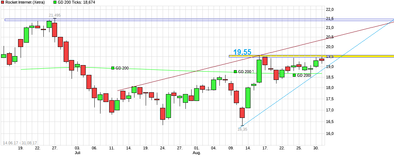Click the 18,0 value on price axis

point(329,88)
